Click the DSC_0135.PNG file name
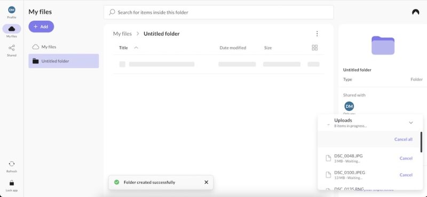This screenshot has width=427, height=197. pyautogui.click(x=349, y=188)
